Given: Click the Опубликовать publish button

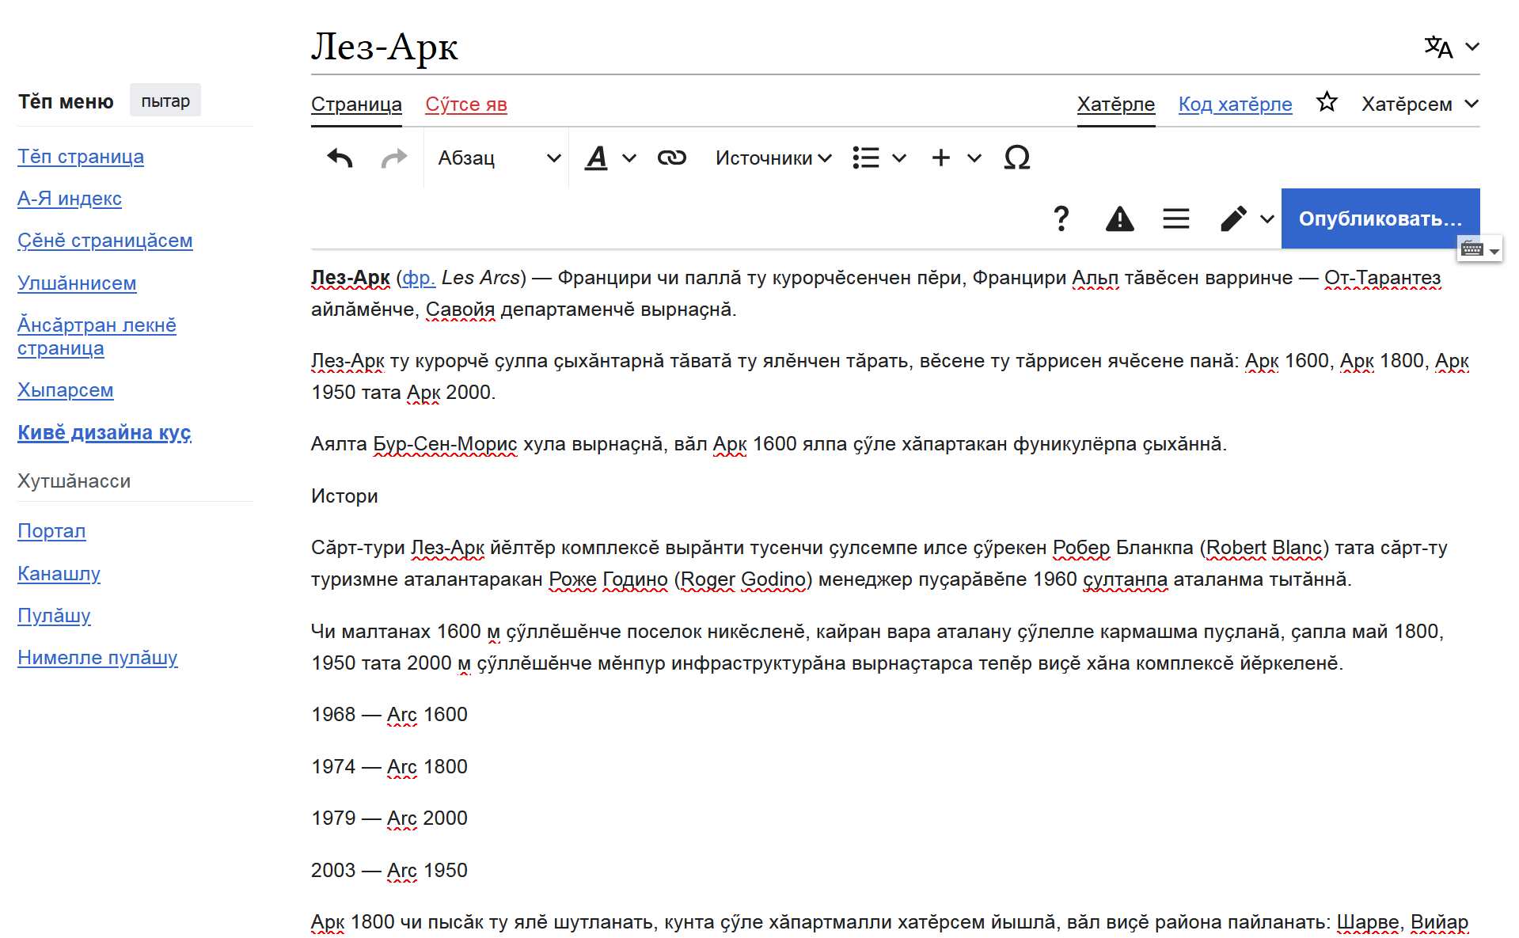Looking at the screenshot, I should click(1380, 218).
